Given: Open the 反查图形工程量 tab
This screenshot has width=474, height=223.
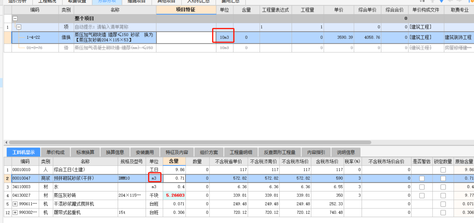Looking at the screenshot, I should 279,152.
